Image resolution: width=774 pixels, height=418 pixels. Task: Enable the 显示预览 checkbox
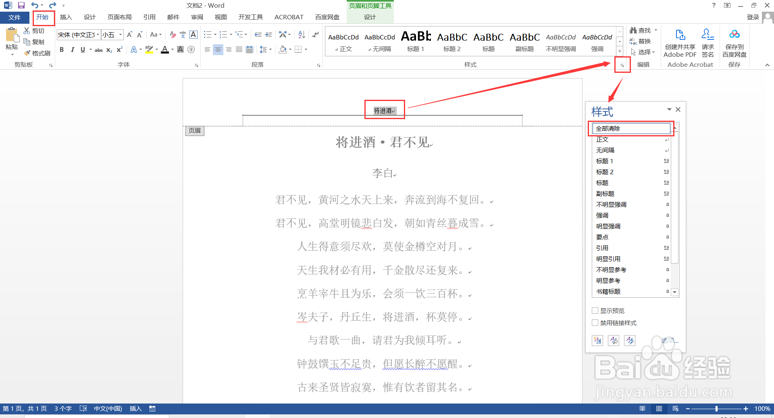click(x=595, y=310)
